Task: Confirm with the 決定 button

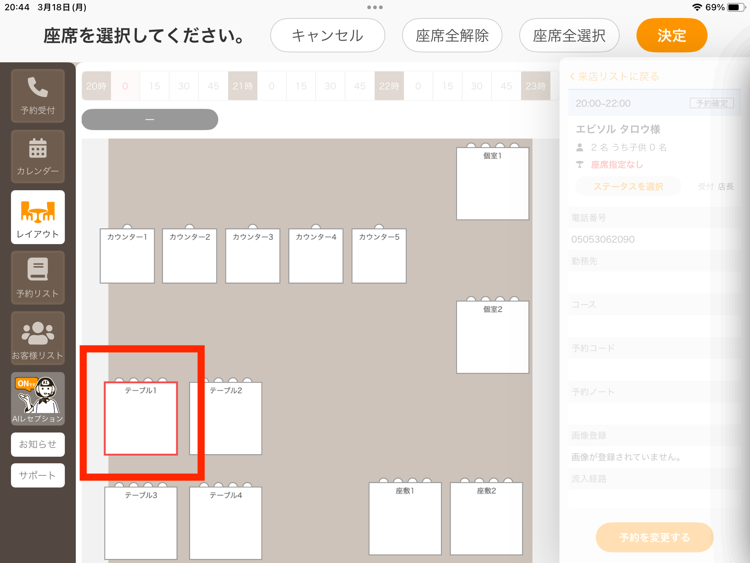Action: (672, 36)
